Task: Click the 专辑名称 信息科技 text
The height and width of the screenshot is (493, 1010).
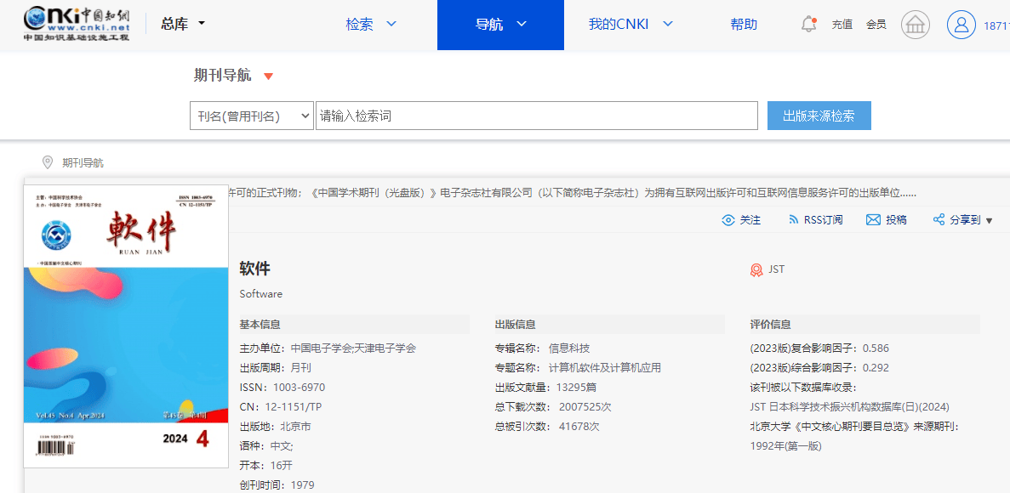Action: [542, 348]
